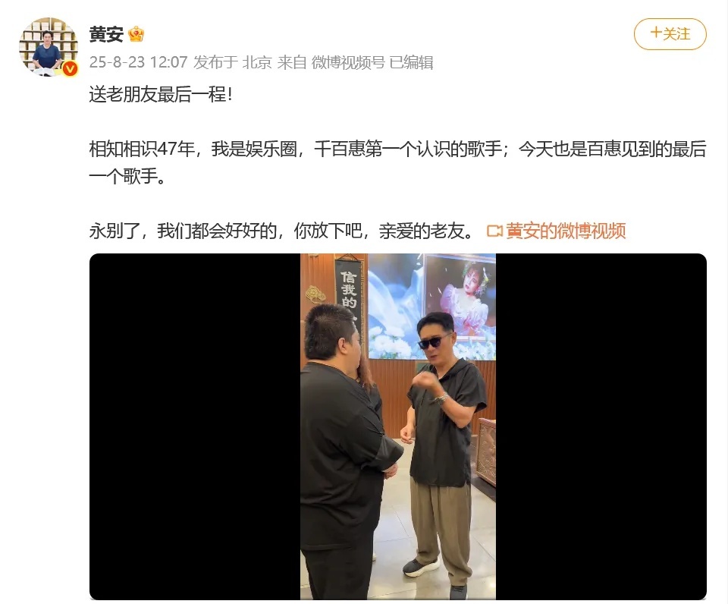Open the 微博视频号 source link
Screen dimensions: 728x604
pos(348,62)
